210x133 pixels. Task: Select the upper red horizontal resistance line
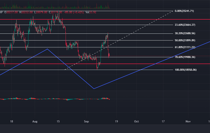point(105,20)
